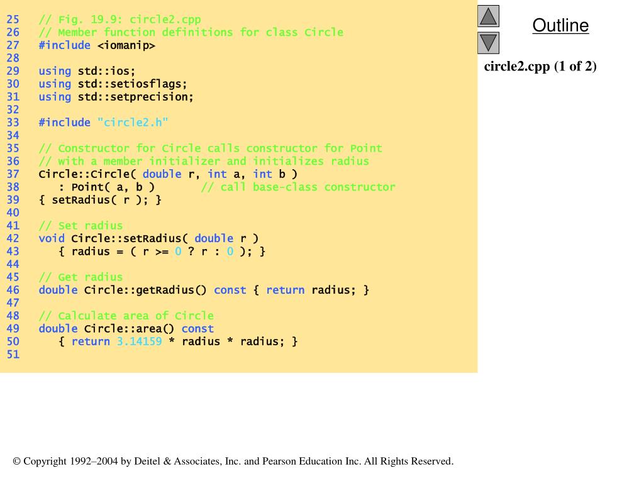The height and width of the screenshot is (483, 644).
Task: Click line 25 comment Fig. 19.9: circle2.cpp
Action: tap(119, 19)
